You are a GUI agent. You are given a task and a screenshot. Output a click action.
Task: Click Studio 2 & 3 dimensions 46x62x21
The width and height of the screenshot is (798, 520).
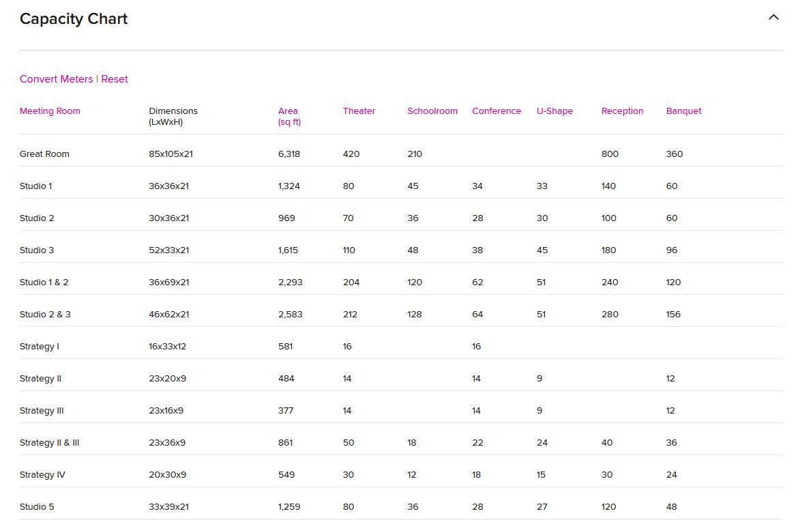pyautogui.click(x=168, y=314)
